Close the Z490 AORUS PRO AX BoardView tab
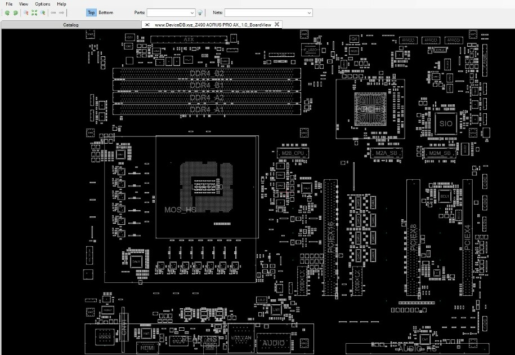This screenshot has height=355, width=515. coord(277,24)
